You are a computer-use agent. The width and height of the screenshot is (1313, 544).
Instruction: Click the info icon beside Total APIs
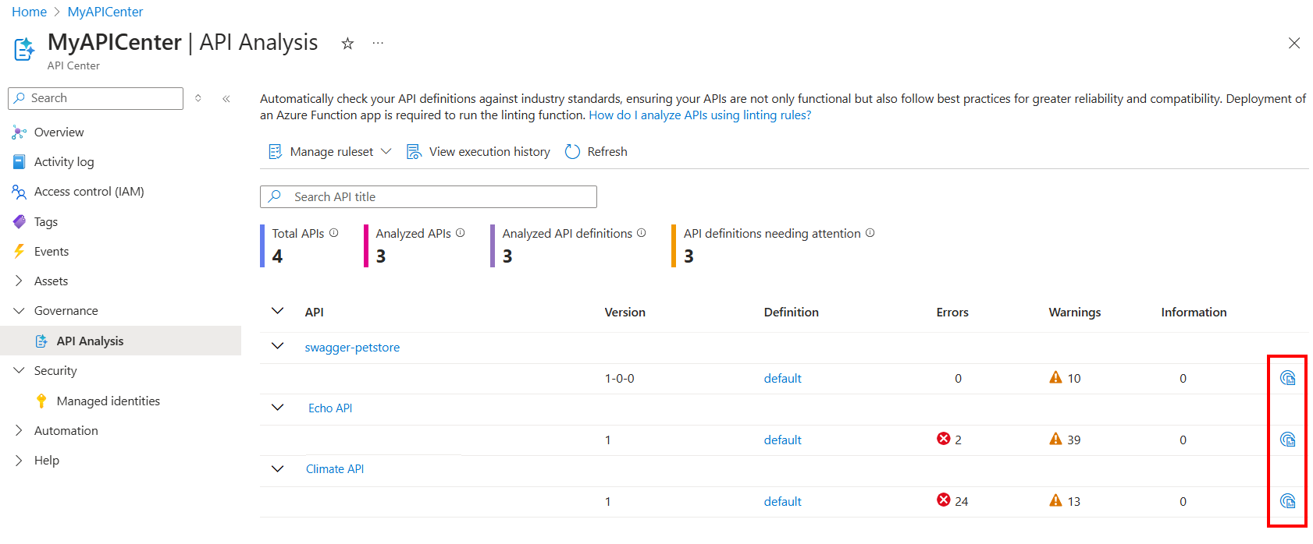[333, 233]
